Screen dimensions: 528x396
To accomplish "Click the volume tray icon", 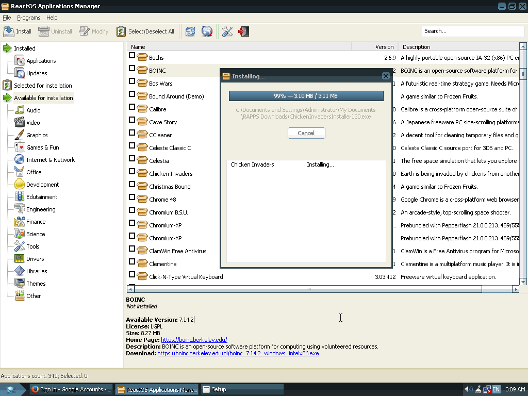I will click(x=468, y=390).
